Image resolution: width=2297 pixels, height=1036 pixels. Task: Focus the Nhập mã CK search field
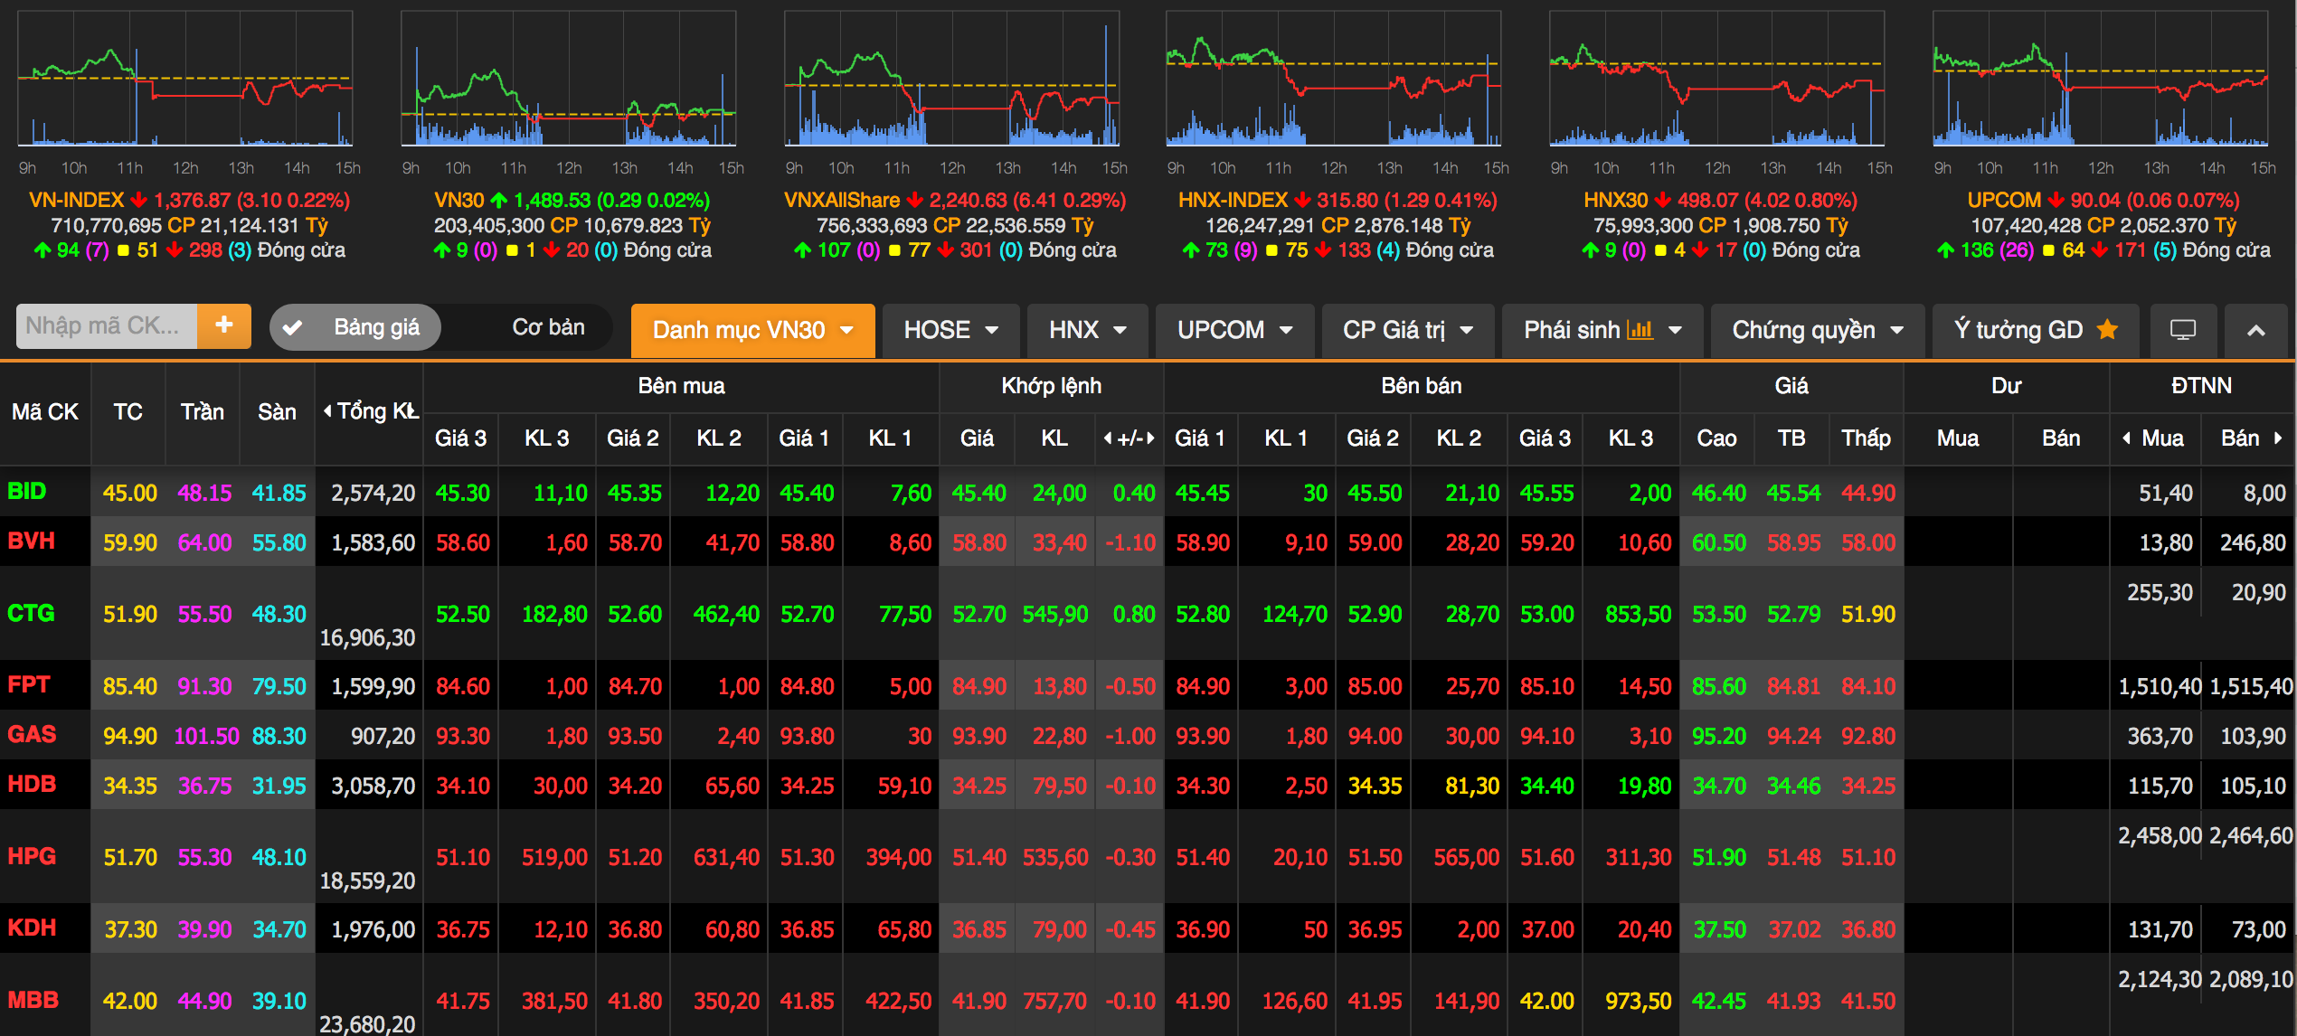click(x=105, y=325)
